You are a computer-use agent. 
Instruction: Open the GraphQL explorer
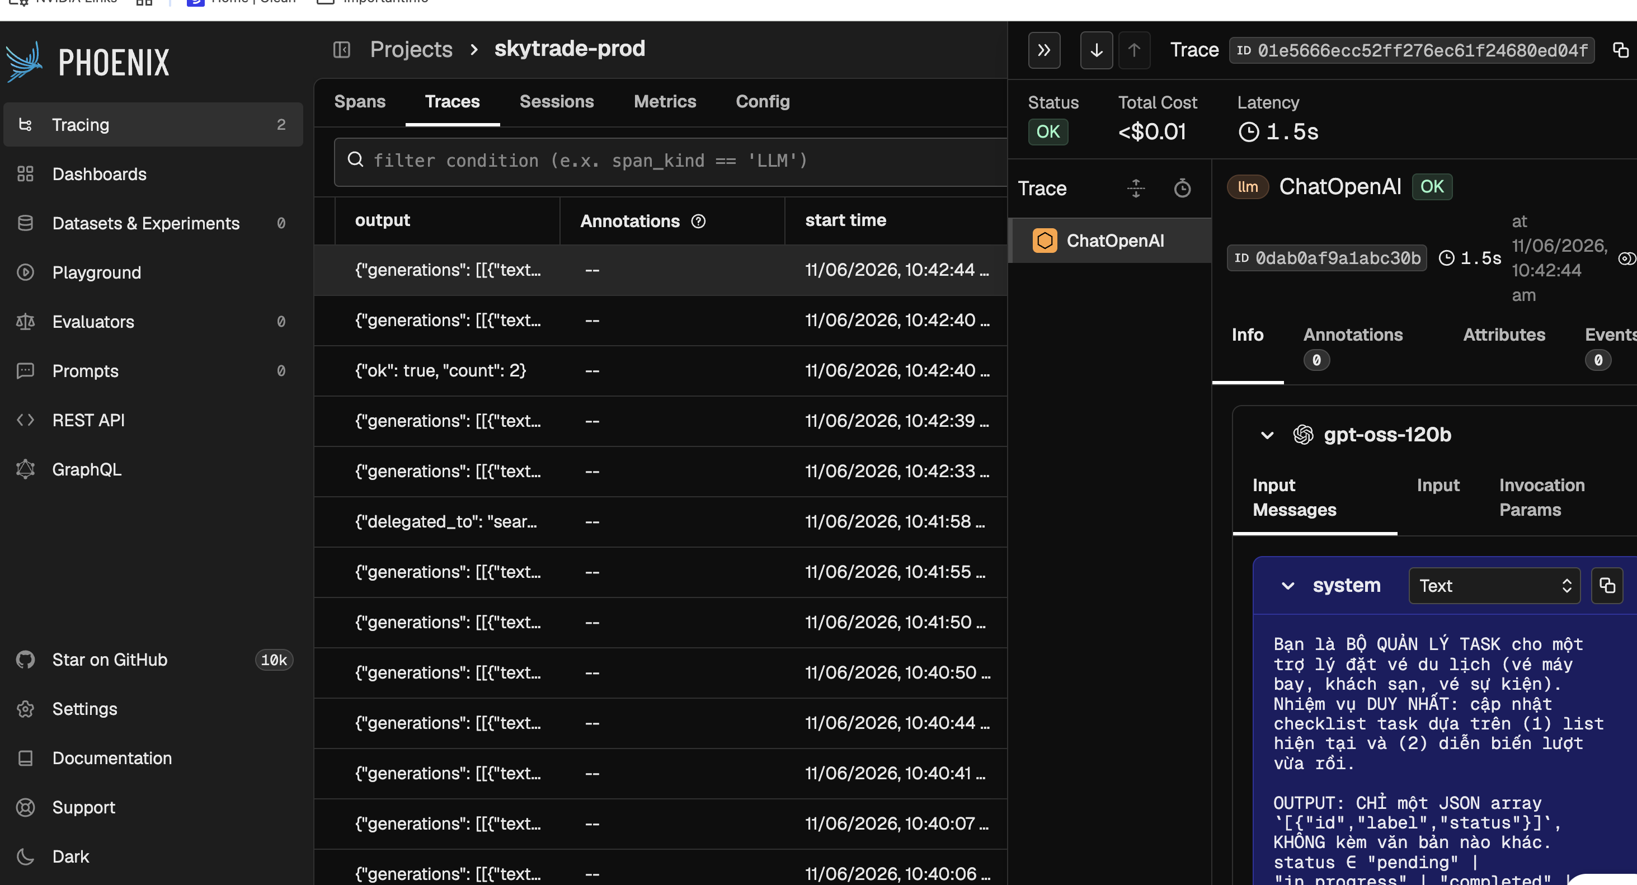coord(153,469)
